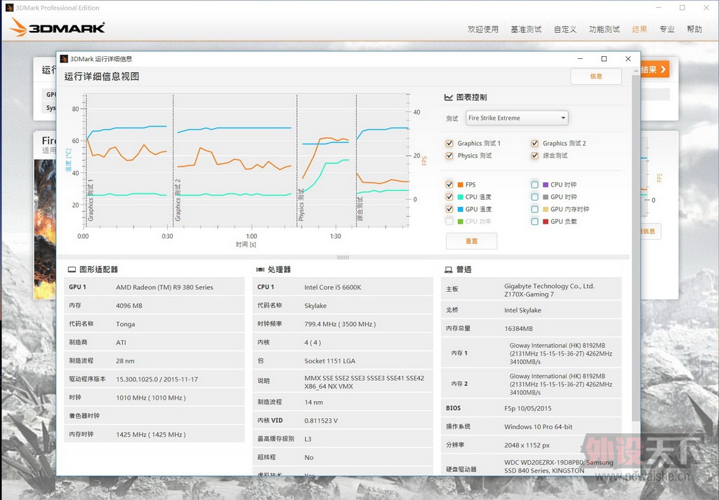Click the laptop icon beside 普通
This screenshot has height=500, width=719.
click(x=449, y=270)
